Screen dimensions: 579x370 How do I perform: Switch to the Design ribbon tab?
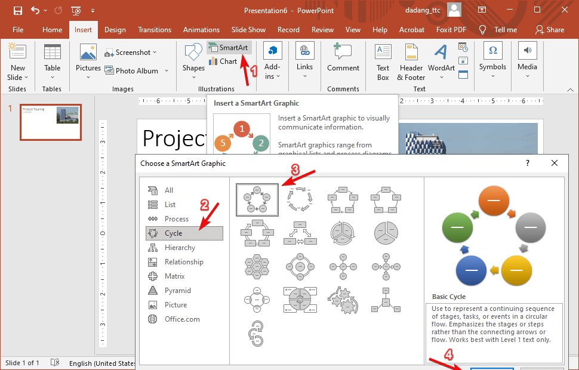tap(115, 30)
